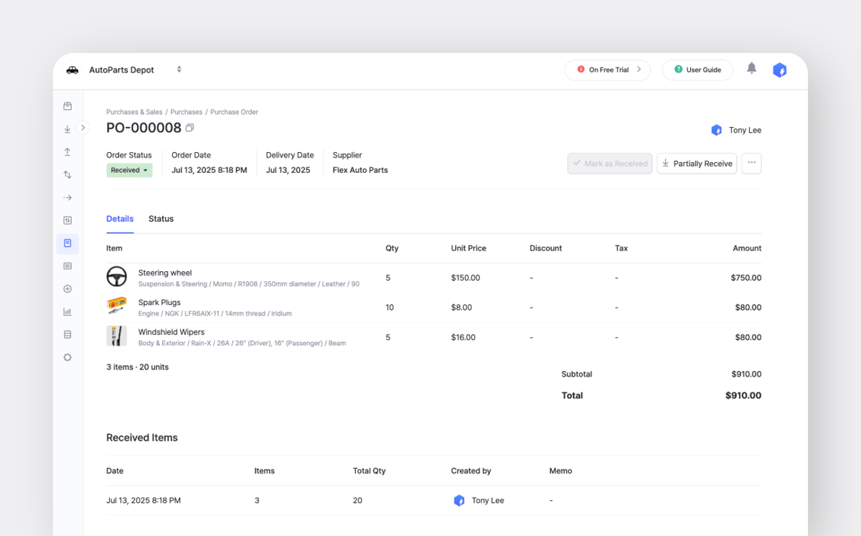
Task: Click the plus-circle icon in the sidebar
Action: click(67, 288)
